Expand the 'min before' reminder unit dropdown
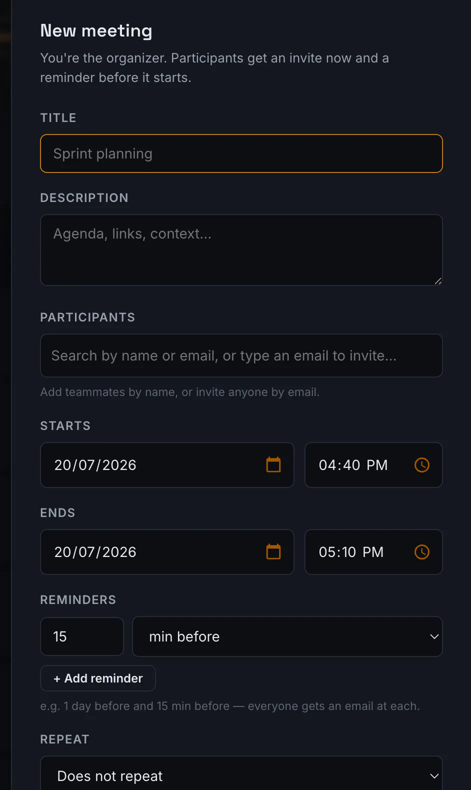Viewport: 471px width, 790px height. point(287,636)
